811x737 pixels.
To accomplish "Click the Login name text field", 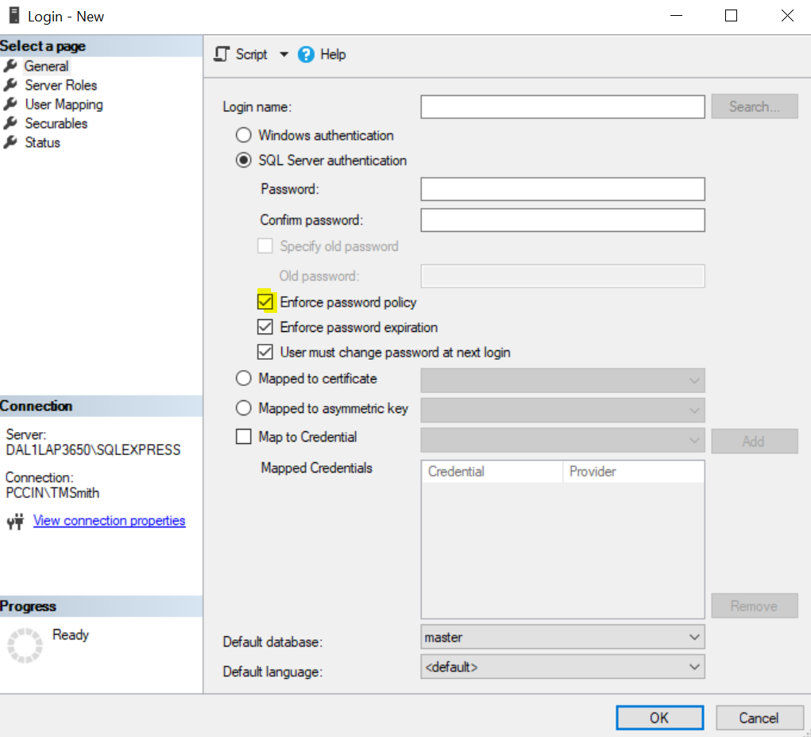I will tap(562, 106).
